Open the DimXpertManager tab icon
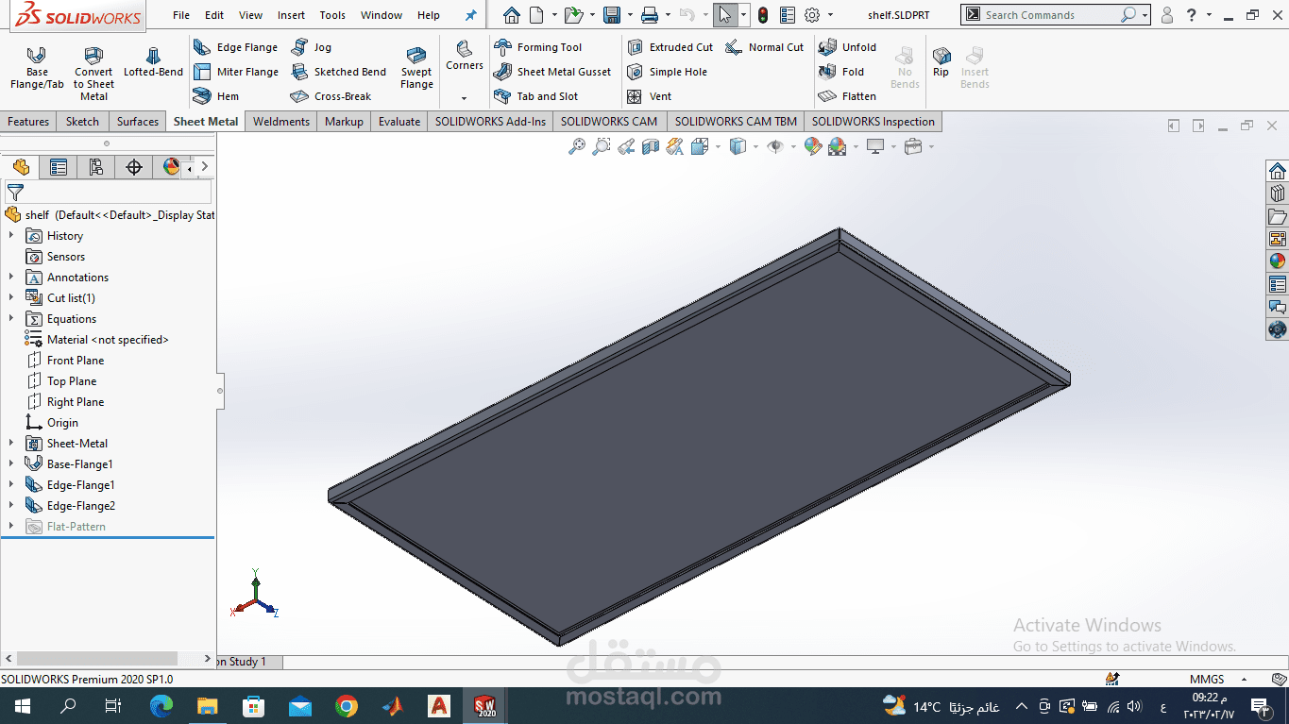The image size is (1289, 724). (134, 167)
